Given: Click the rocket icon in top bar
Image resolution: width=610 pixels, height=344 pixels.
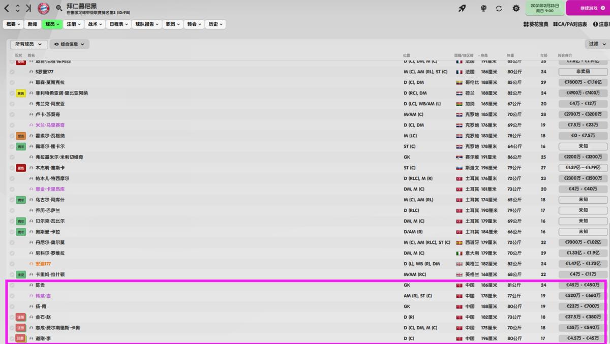Looking at the screenshot, I should [462, 8].
